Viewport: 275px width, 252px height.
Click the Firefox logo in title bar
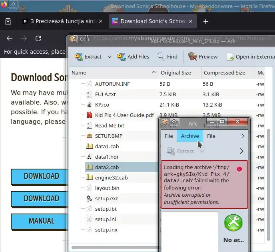pyautogui.click(x=4, y=4)
